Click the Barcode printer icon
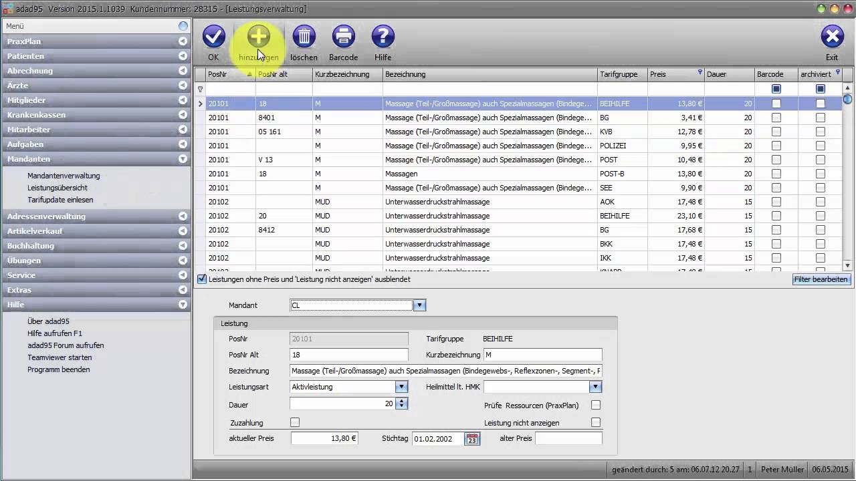The height and width of the screenshot is (481, 856). tap(343, 37)
